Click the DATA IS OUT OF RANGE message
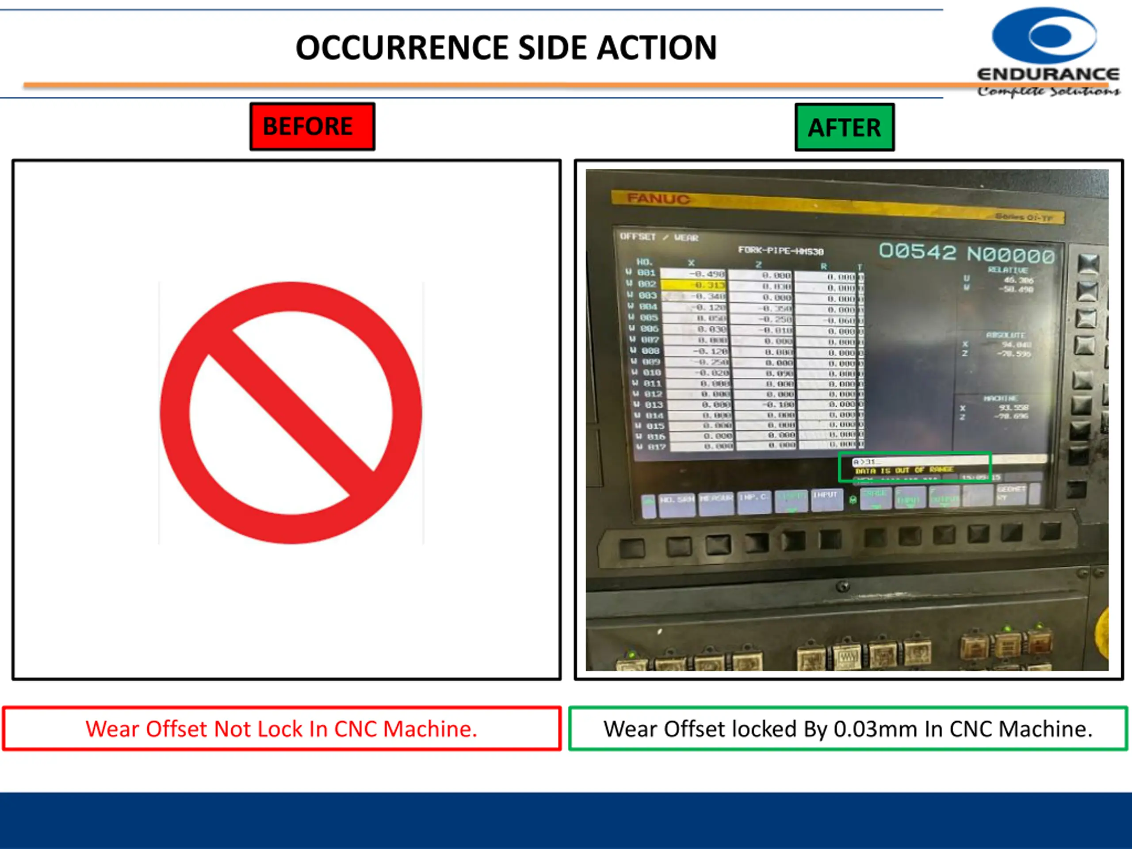Image resolution: width=1132 pixels, height=849 pixels. [905, 470]
